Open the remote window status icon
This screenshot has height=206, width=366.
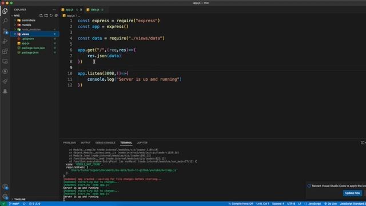[x=3, y=204]
